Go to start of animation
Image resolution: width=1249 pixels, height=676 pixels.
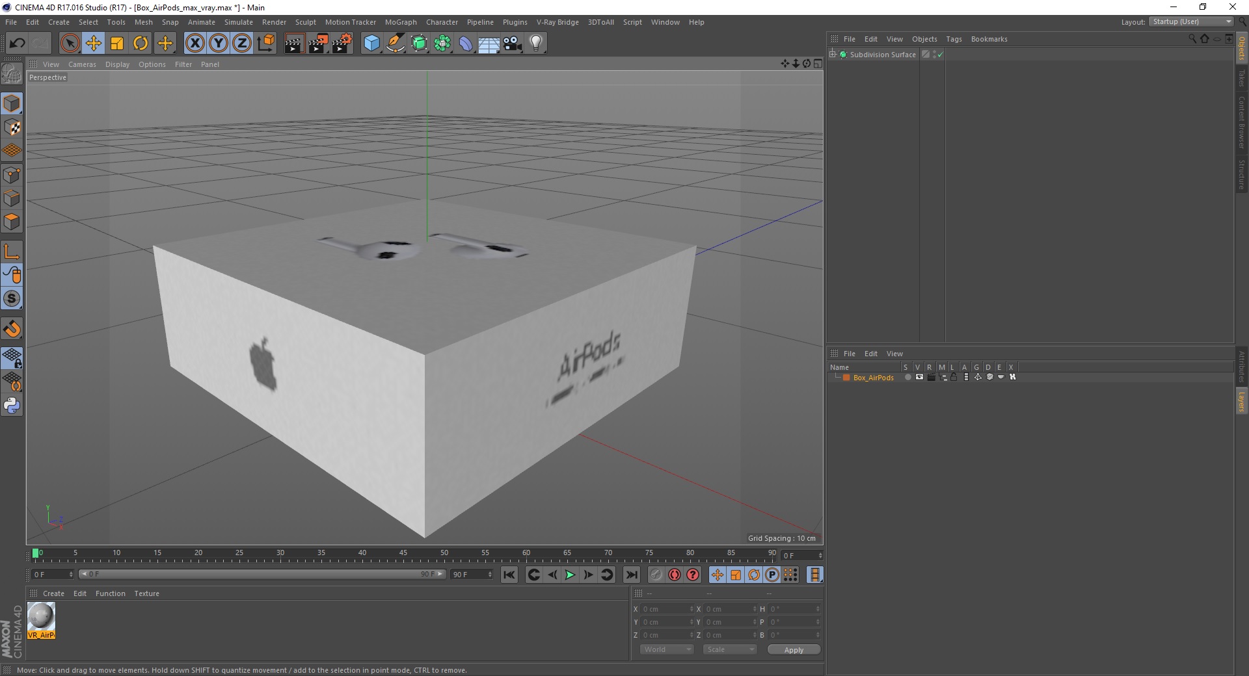click(509, 575)
